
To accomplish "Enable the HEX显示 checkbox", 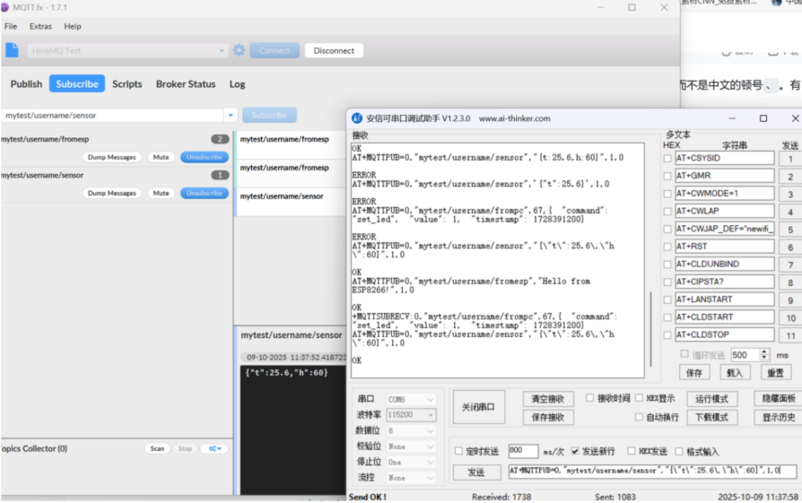I will (x=639, y=398).
